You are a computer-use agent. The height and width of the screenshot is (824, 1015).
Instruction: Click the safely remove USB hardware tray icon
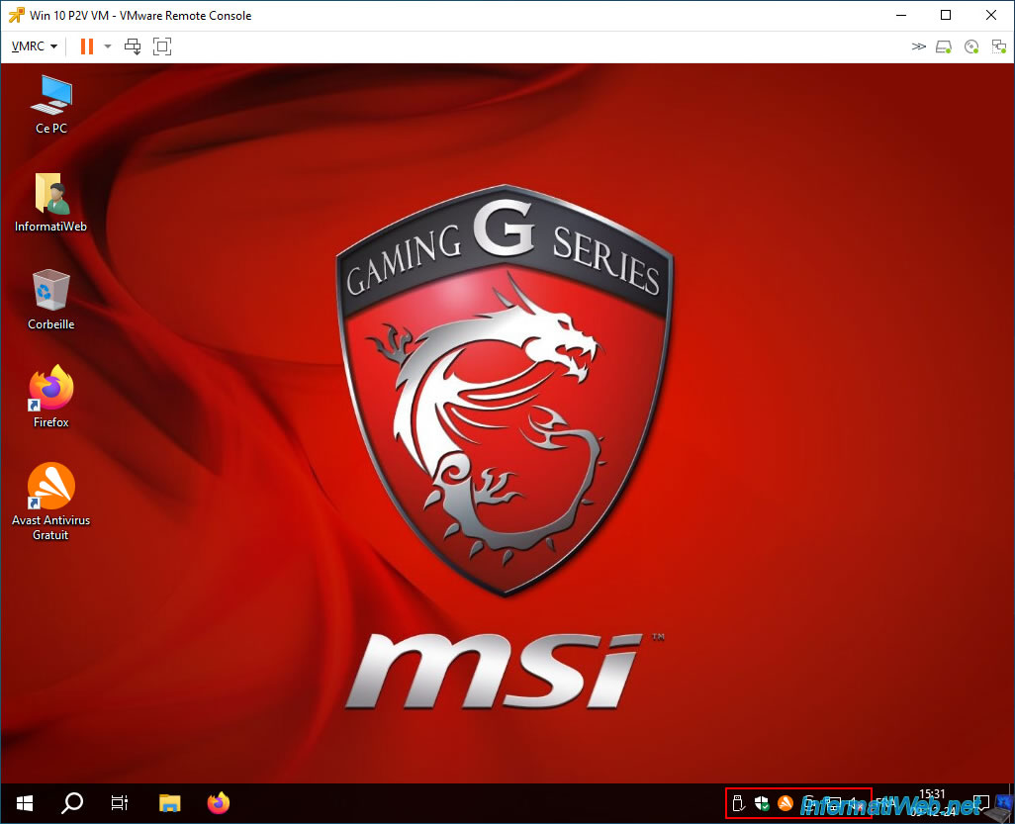coord(738,804)
